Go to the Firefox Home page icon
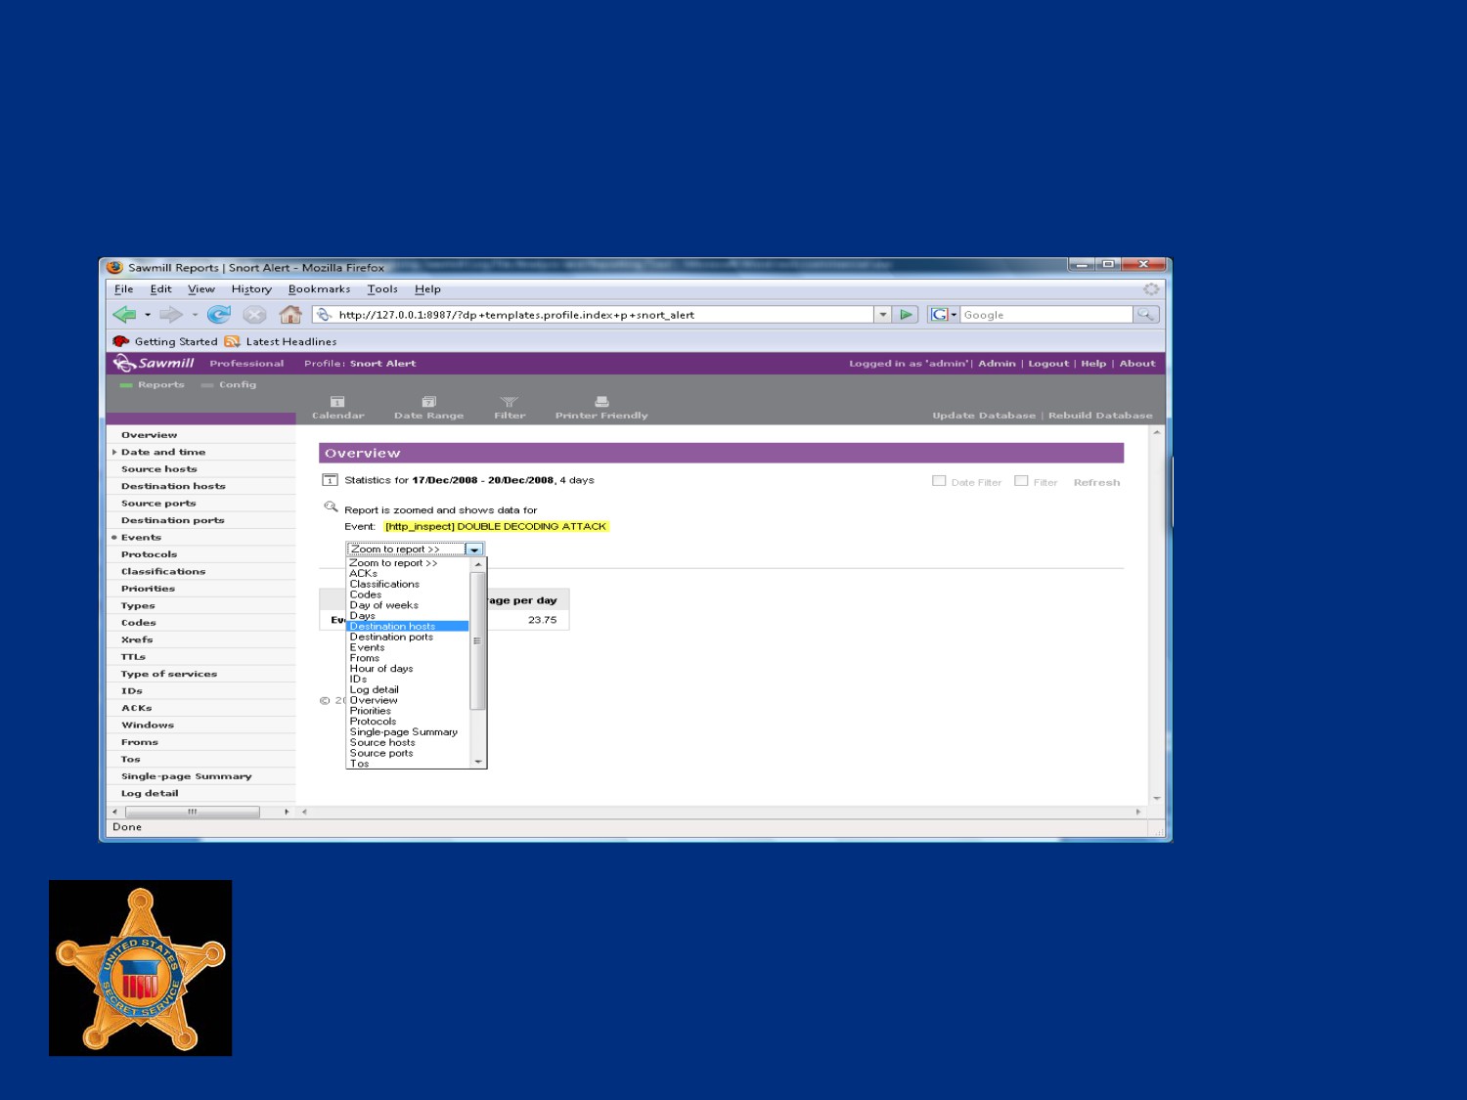The image size is (1467, 1100). click(290, 315)
